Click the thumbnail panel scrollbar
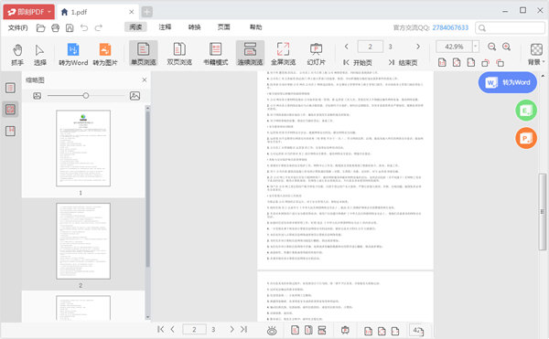Viewport: 549px width, 339px height. click(x=147, y=189)
